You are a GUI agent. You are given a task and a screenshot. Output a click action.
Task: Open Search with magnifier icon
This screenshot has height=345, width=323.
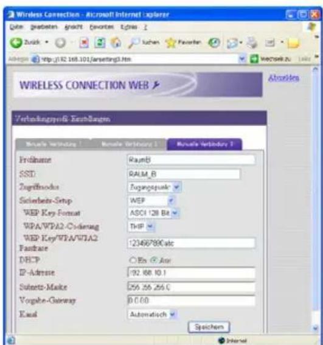click(133, 43)
